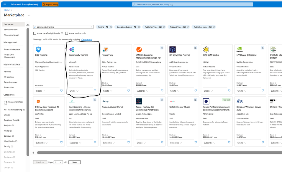The width and height of the screenshot is (282, 172).
Task: Open the Uptale Creator Studio title
Action: 180,107
